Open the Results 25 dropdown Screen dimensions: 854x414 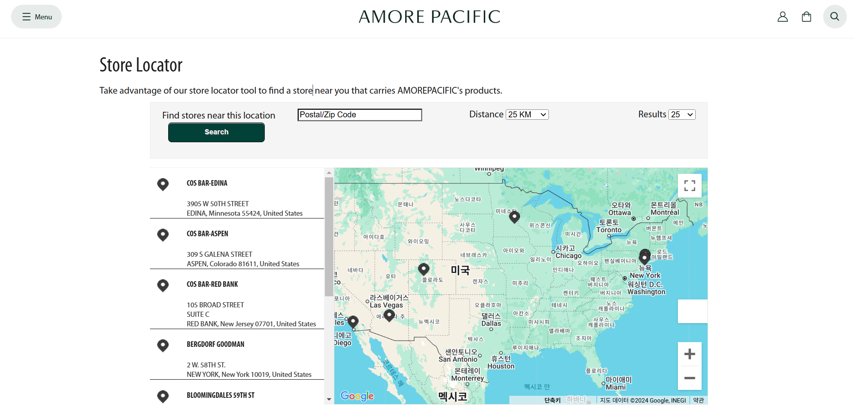pyautogui.click(x=682, y=115)
